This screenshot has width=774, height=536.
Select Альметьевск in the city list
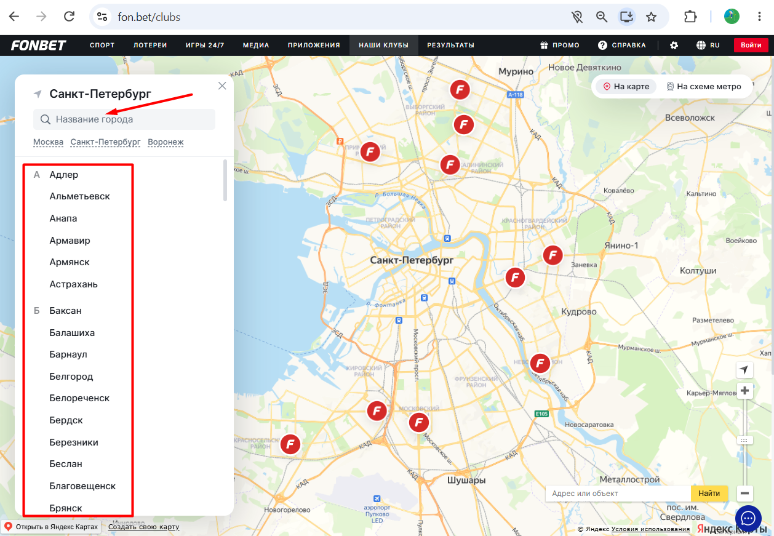pos(80,196)
